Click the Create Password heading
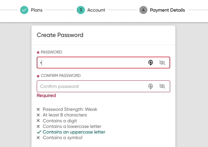Screen dimensions: 208x147 [x=60, y=35]
